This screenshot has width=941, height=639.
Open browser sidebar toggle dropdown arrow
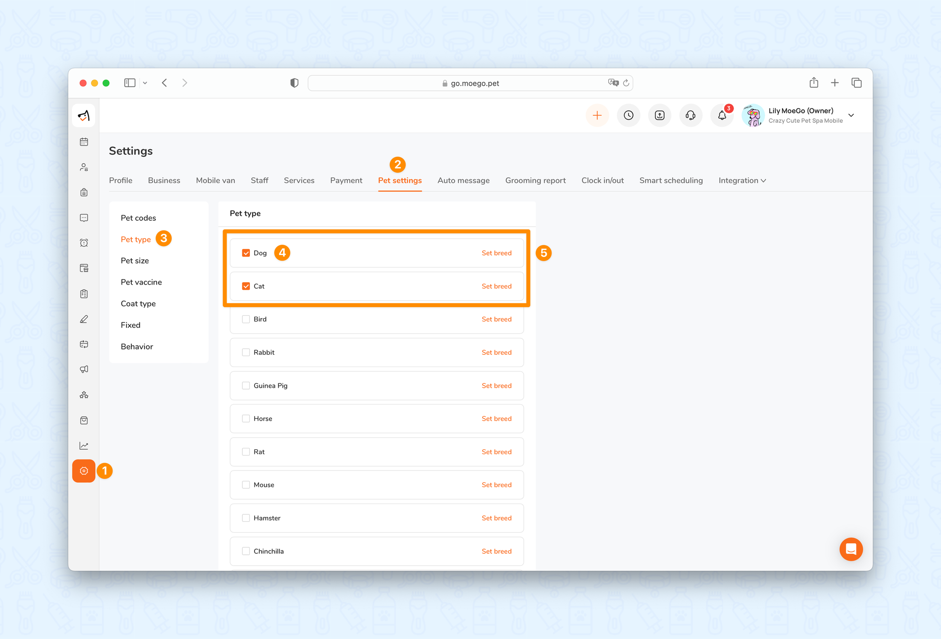pyautogui.click(x=145, y=83)
